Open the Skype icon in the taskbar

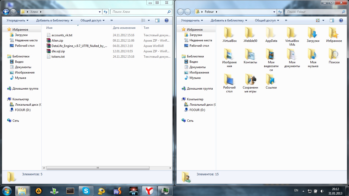pos(86,191)
